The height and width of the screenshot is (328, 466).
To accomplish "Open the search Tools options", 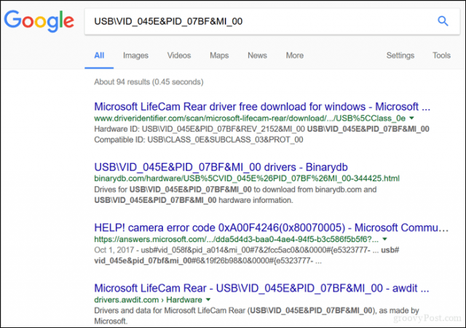I will [x=441, y=55].
